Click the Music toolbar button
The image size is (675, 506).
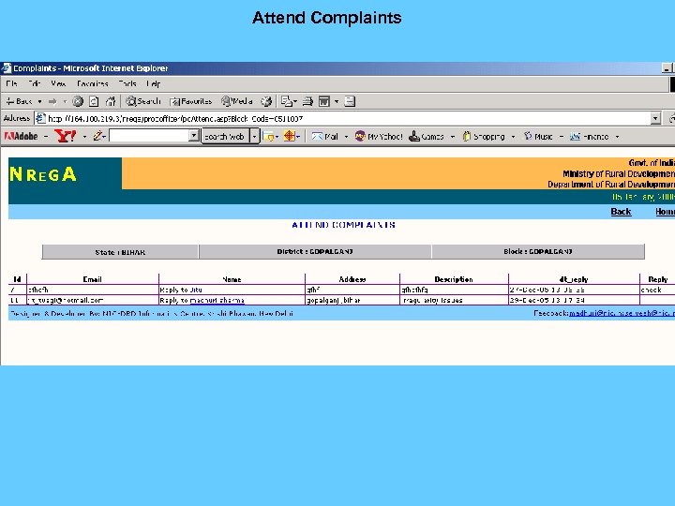pos(538,137)
